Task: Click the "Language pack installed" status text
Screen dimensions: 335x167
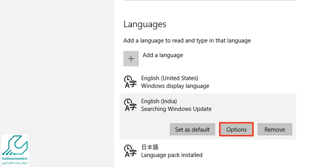Action: coord(172,155)
